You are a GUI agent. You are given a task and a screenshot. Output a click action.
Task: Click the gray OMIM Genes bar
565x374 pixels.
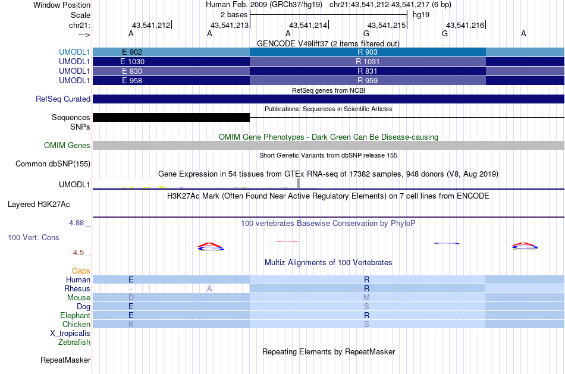pos(329,145)
